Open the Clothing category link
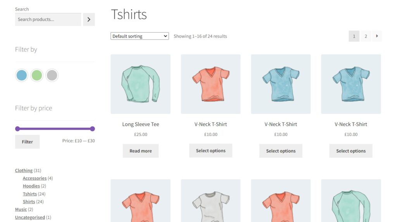Viewport: 397px width, 222px height. [24, 170]
